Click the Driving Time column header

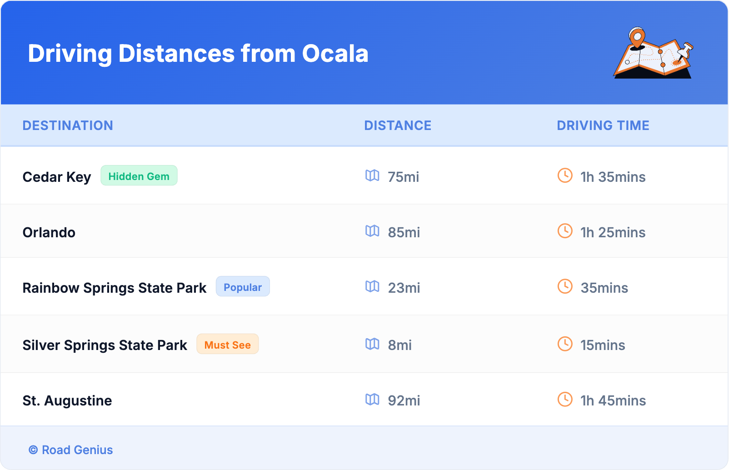603,125
